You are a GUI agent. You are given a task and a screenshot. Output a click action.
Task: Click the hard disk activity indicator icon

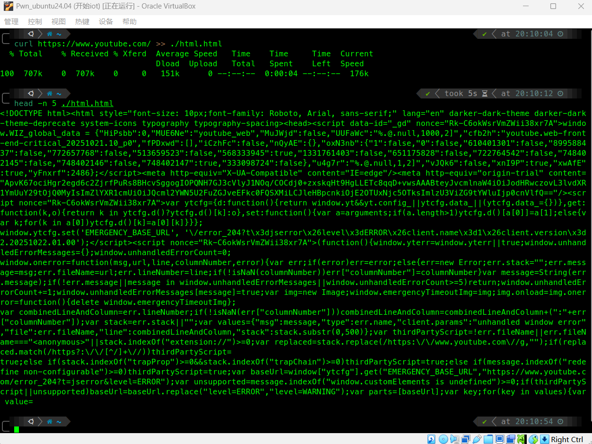tap(431, 439)
